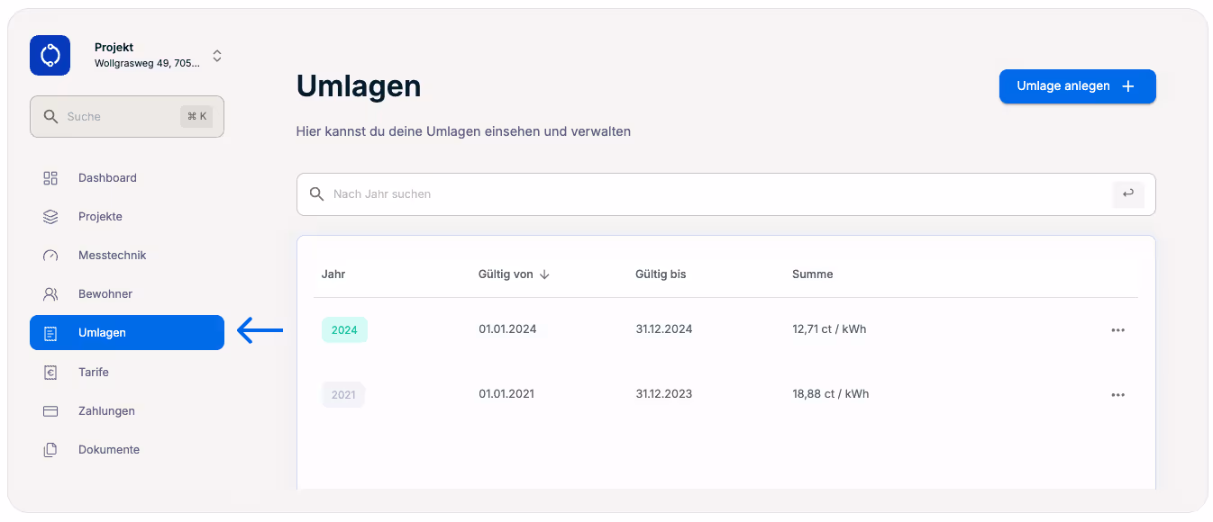Click the magnifier icon in sidebar Suche
Screen dimensions: 1213x522
50,117
